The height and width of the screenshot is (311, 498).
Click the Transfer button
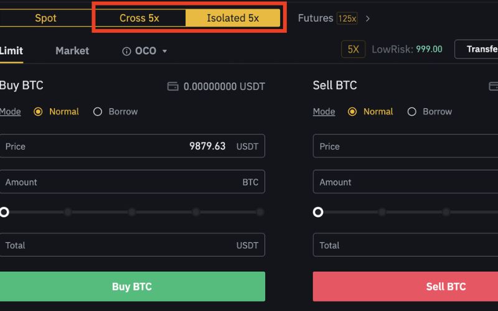click(x=481, y=49)
